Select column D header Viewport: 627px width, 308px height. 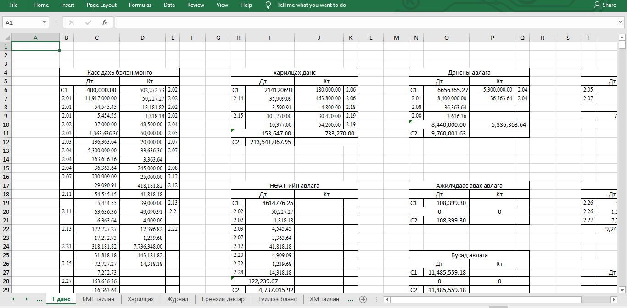[142, 38]
